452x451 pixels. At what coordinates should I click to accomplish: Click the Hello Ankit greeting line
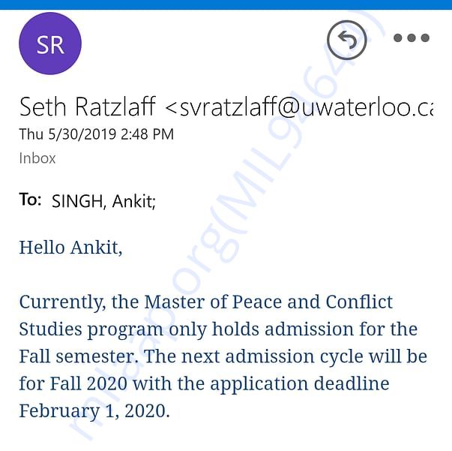[x=71, y=248]
